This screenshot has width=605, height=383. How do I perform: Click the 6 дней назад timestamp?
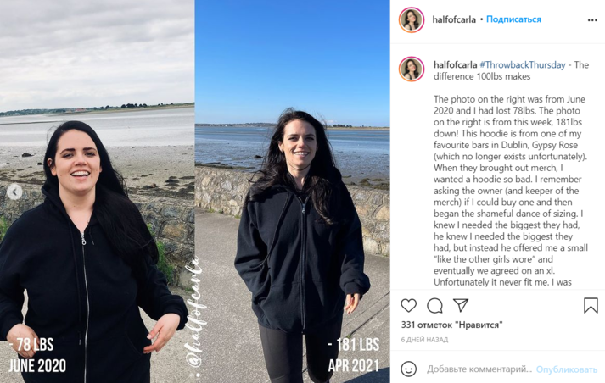tap(424, 340)
